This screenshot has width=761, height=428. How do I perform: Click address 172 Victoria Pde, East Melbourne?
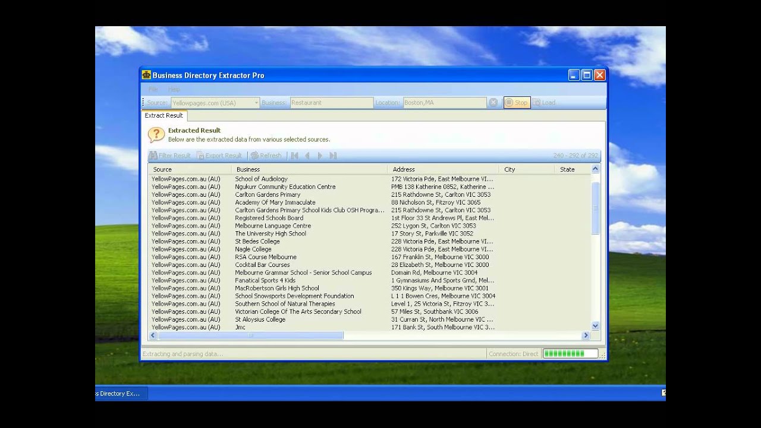click(x=442, y=179)
